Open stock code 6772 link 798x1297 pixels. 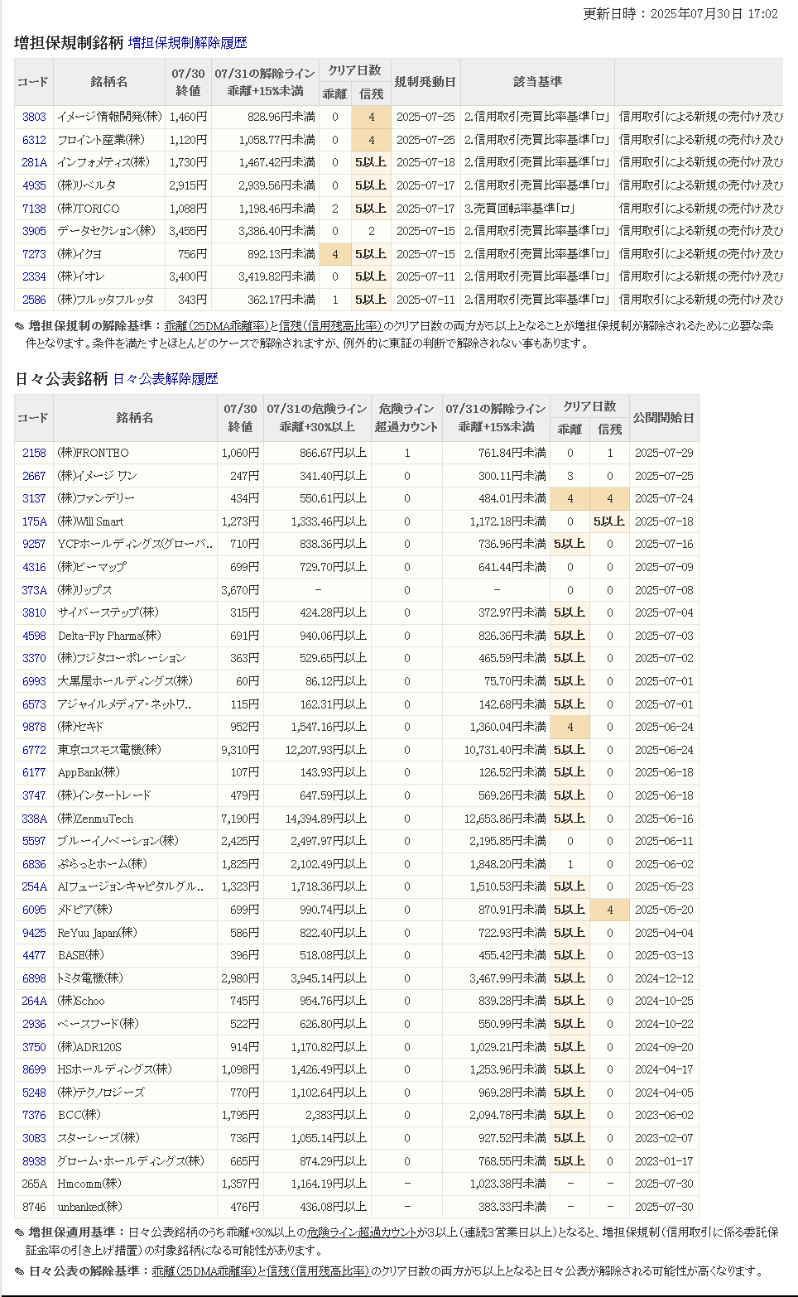pyautogui.click(x=34, y=750)
